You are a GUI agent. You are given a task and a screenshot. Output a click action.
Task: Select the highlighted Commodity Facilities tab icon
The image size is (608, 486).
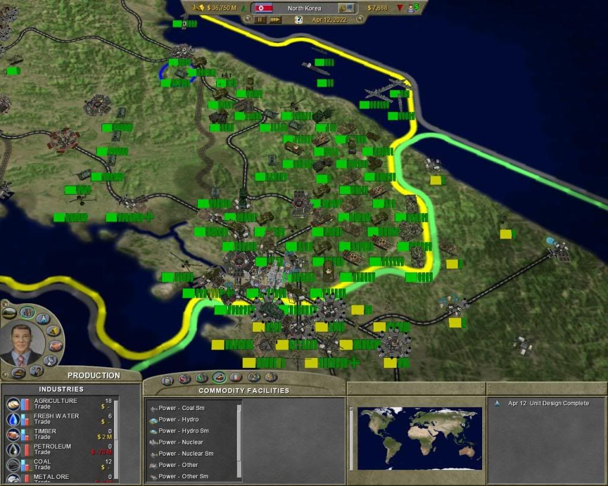tap(220, 377)
